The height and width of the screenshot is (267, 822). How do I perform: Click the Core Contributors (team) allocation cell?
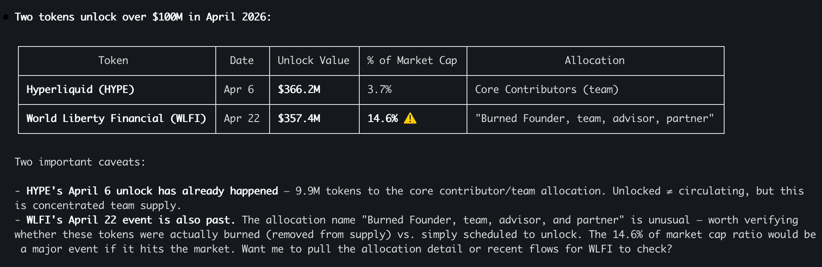tap(546, 90)
